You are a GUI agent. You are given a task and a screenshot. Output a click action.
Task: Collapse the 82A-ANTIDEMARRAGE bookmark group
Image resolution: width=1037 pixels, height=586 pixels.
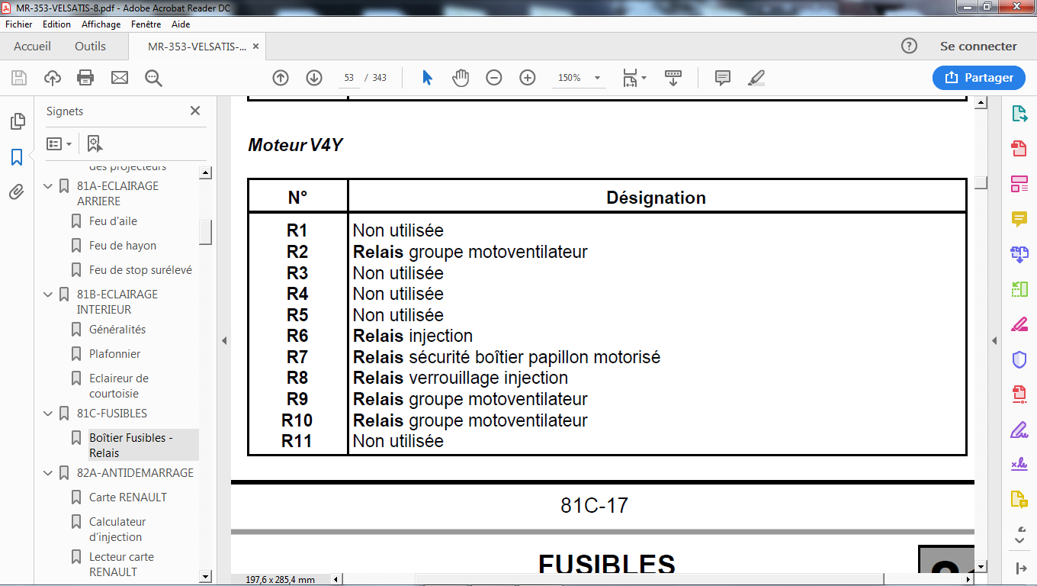click(49, 473)
